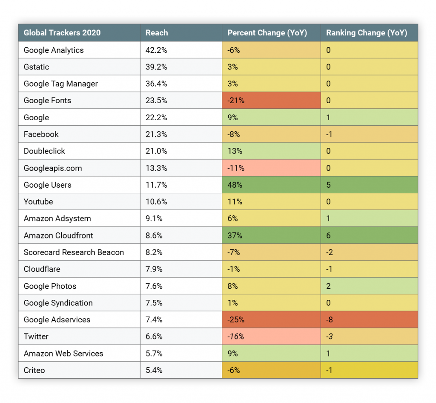Select the Cloudflare percent change -1% cell
The width and height of the screenshot is (436, 403).
click(x=271, y=269)
